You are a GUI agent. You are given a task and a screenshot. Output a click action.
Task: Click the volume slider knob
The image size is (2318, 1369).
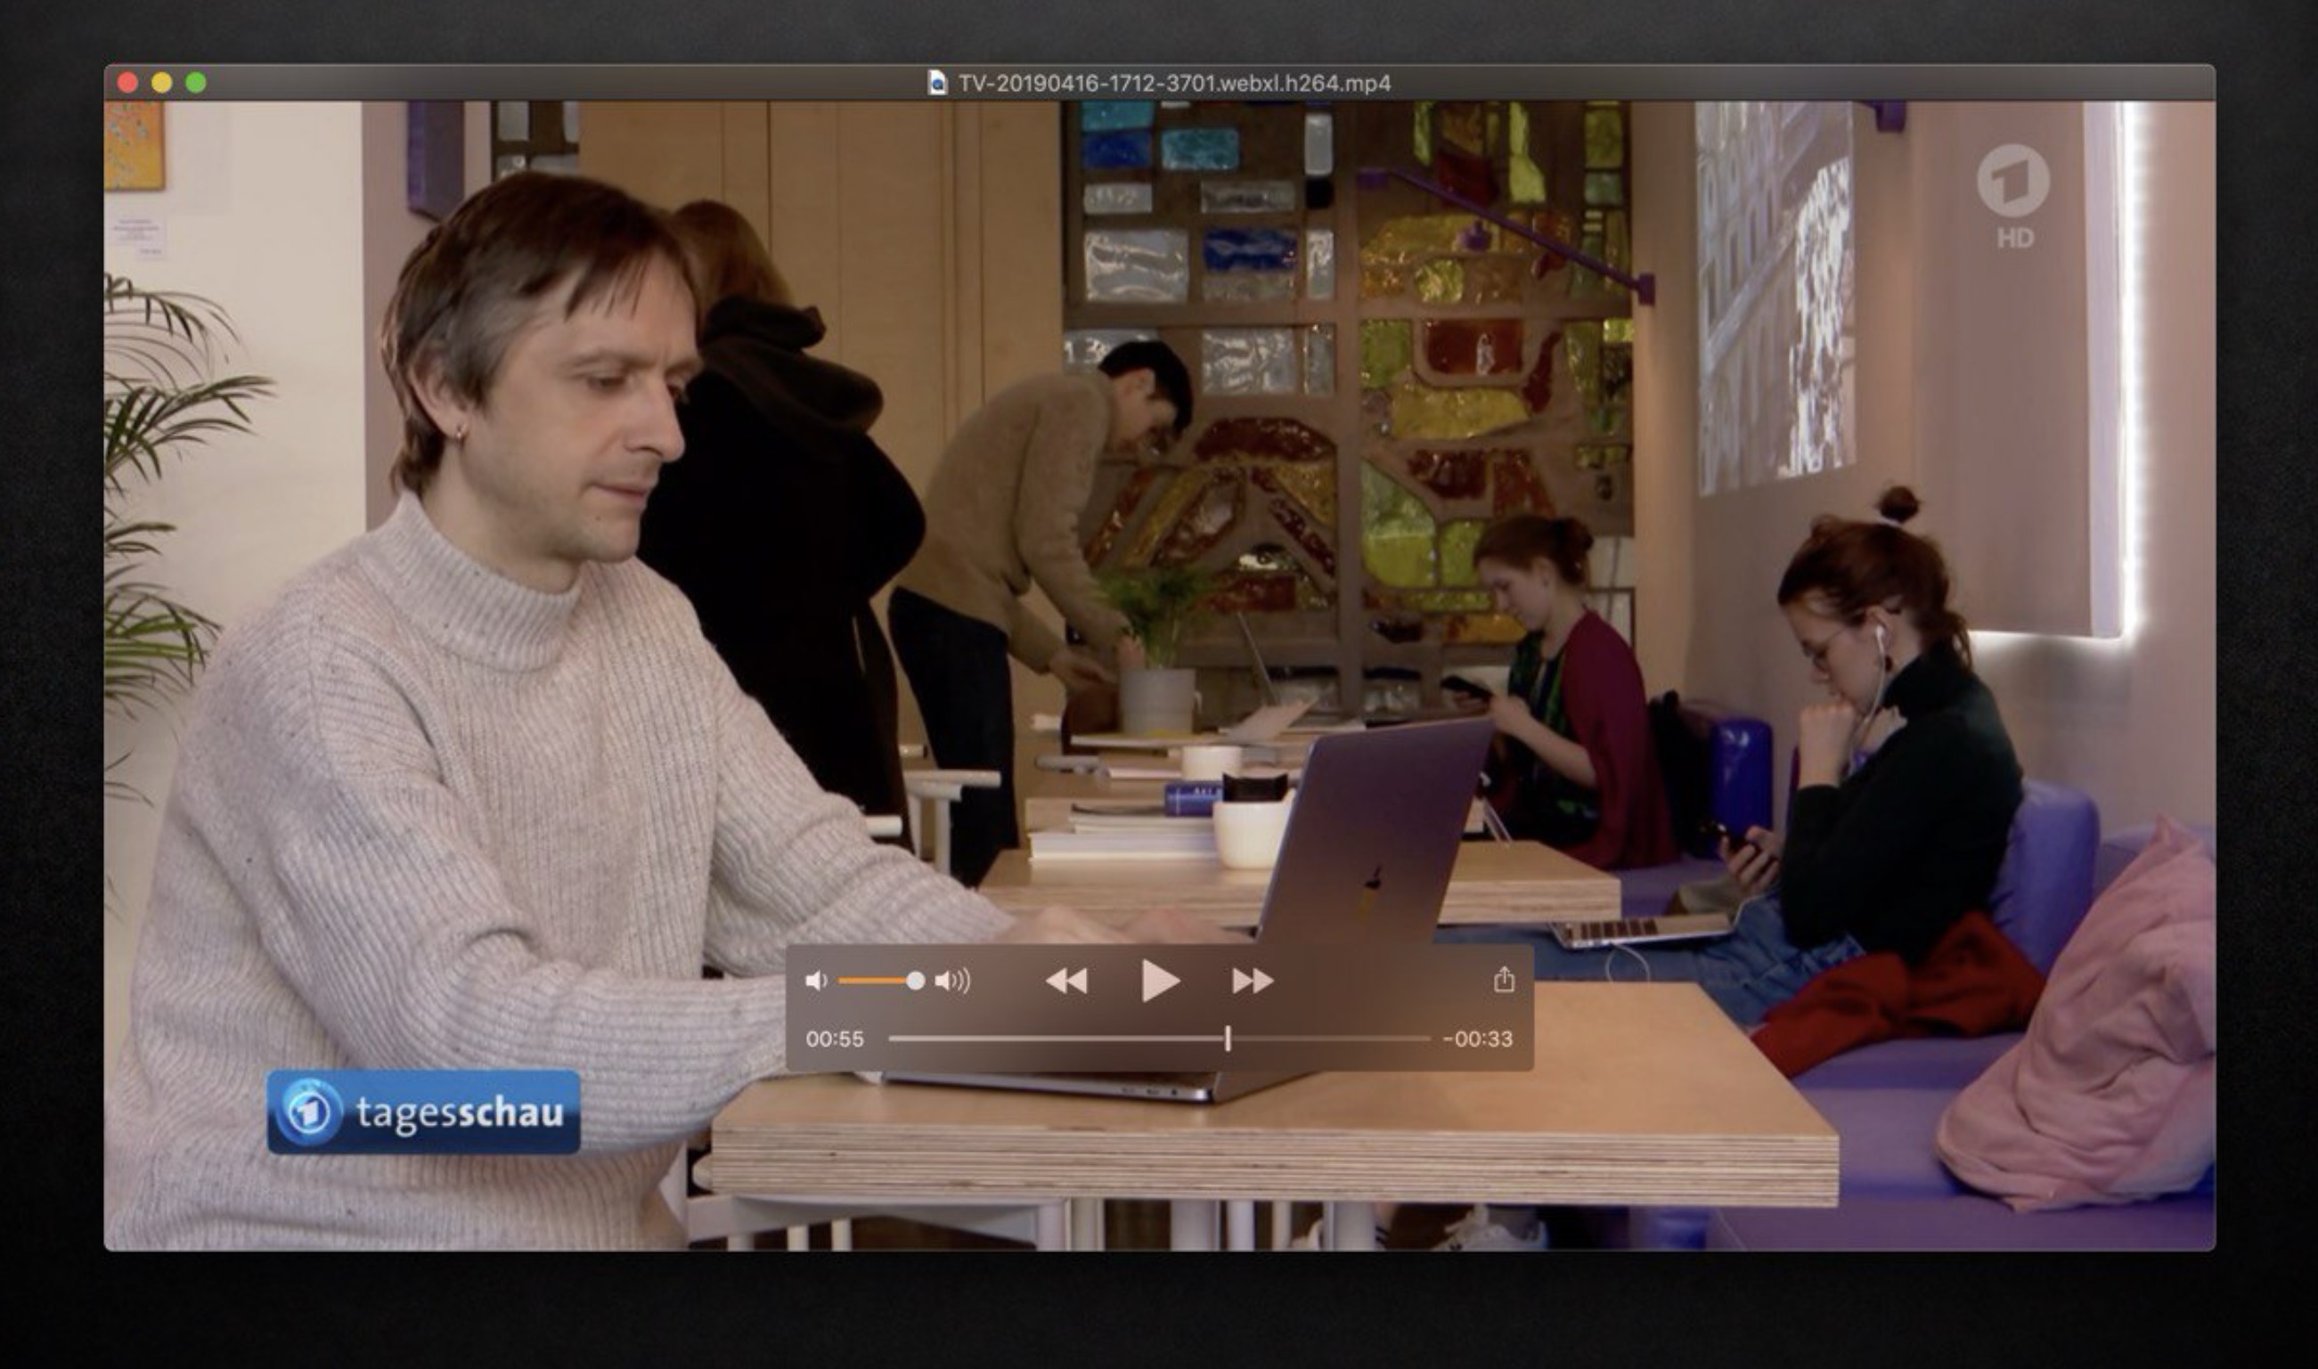[915, 981]
